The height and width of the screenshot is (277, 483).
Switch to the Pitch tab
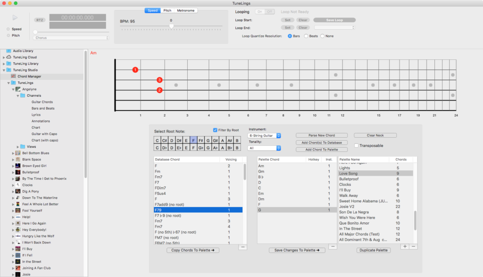pos(167,10)
